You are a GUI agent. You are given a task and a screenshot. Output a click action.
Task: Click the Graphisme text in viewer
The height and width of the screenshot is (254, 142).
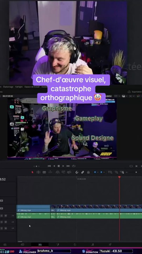[x=57, y=109]
